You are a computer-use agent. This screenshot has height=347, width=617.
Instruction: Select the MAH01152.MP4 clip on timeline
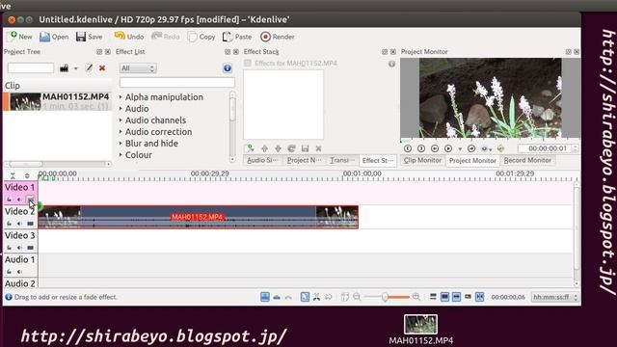(198, 217)
